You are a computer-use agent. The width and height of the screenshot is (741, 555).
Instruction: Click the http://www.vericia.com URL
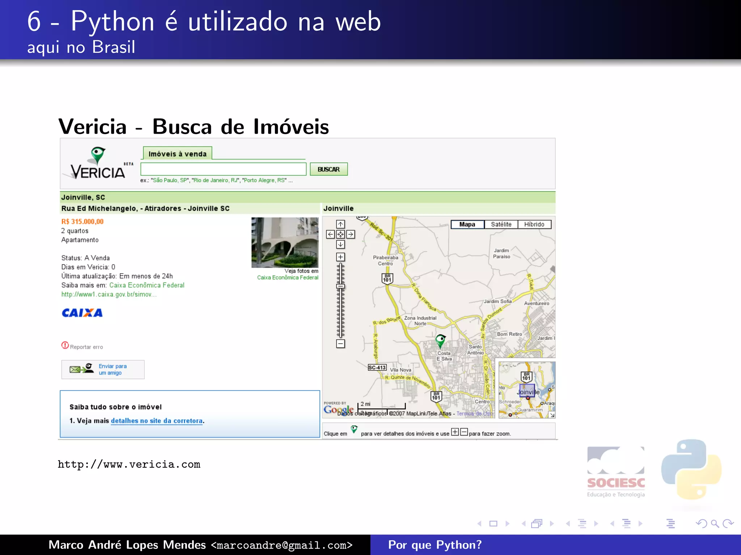coord(129,464)
